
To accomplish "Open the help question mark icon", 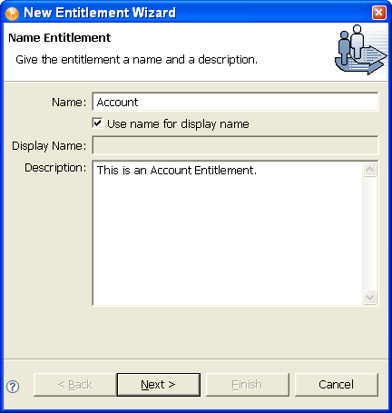I will [x=13, y=387].
